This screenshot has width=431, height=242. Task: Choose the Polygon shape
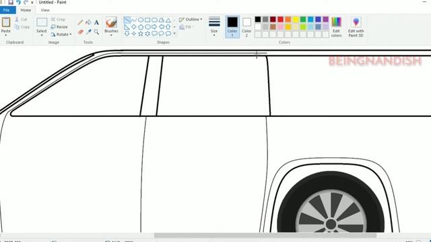[162, 20]
